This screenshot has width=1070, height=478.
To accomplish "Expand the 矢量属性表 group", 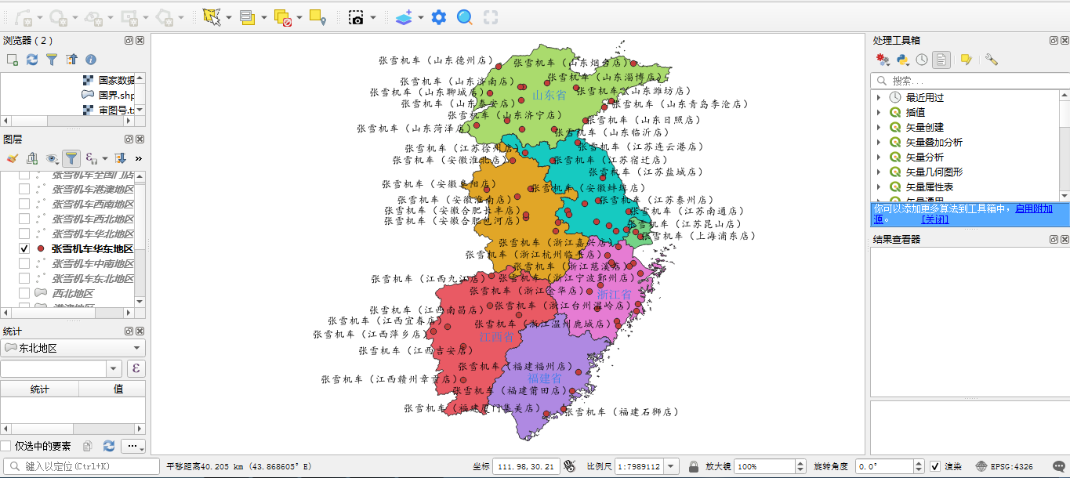I will click(879, 186).
